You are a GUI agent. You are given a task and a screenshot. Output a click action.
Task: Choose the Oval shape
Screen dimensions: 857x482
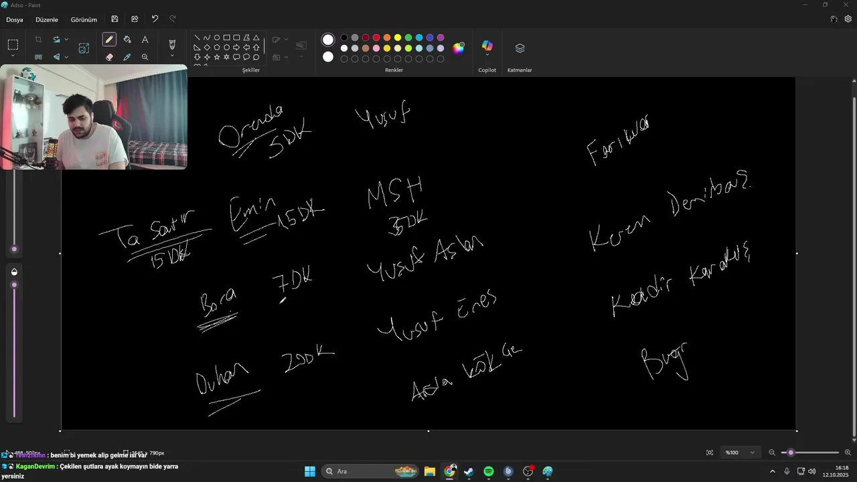[217, 37]
